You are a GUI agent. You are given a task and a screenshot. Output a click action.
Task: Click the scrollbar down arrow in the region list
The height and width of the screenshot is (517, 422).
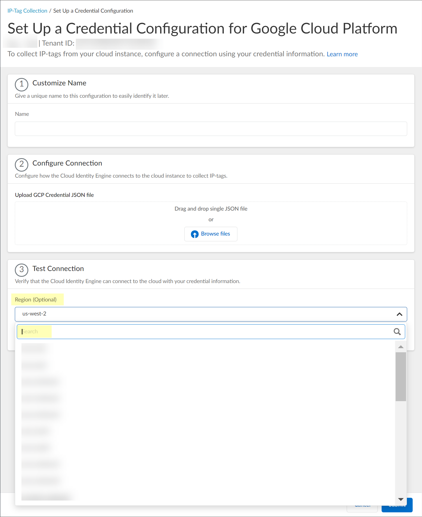click(x=401, y=499)
